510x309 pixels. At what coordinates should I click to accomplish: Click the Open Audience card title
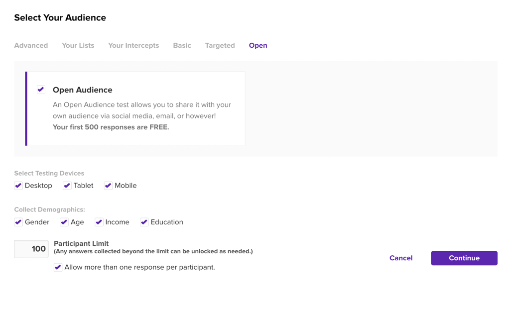83,90
